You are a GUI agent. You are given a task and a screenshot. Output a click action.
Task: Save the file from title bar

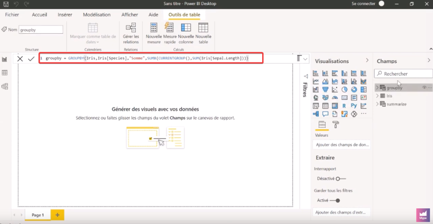coord(5,4)
